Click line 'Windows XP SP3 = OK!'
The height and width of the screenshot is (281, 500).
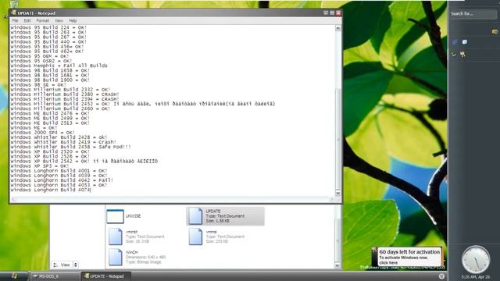tap(40, 166)
